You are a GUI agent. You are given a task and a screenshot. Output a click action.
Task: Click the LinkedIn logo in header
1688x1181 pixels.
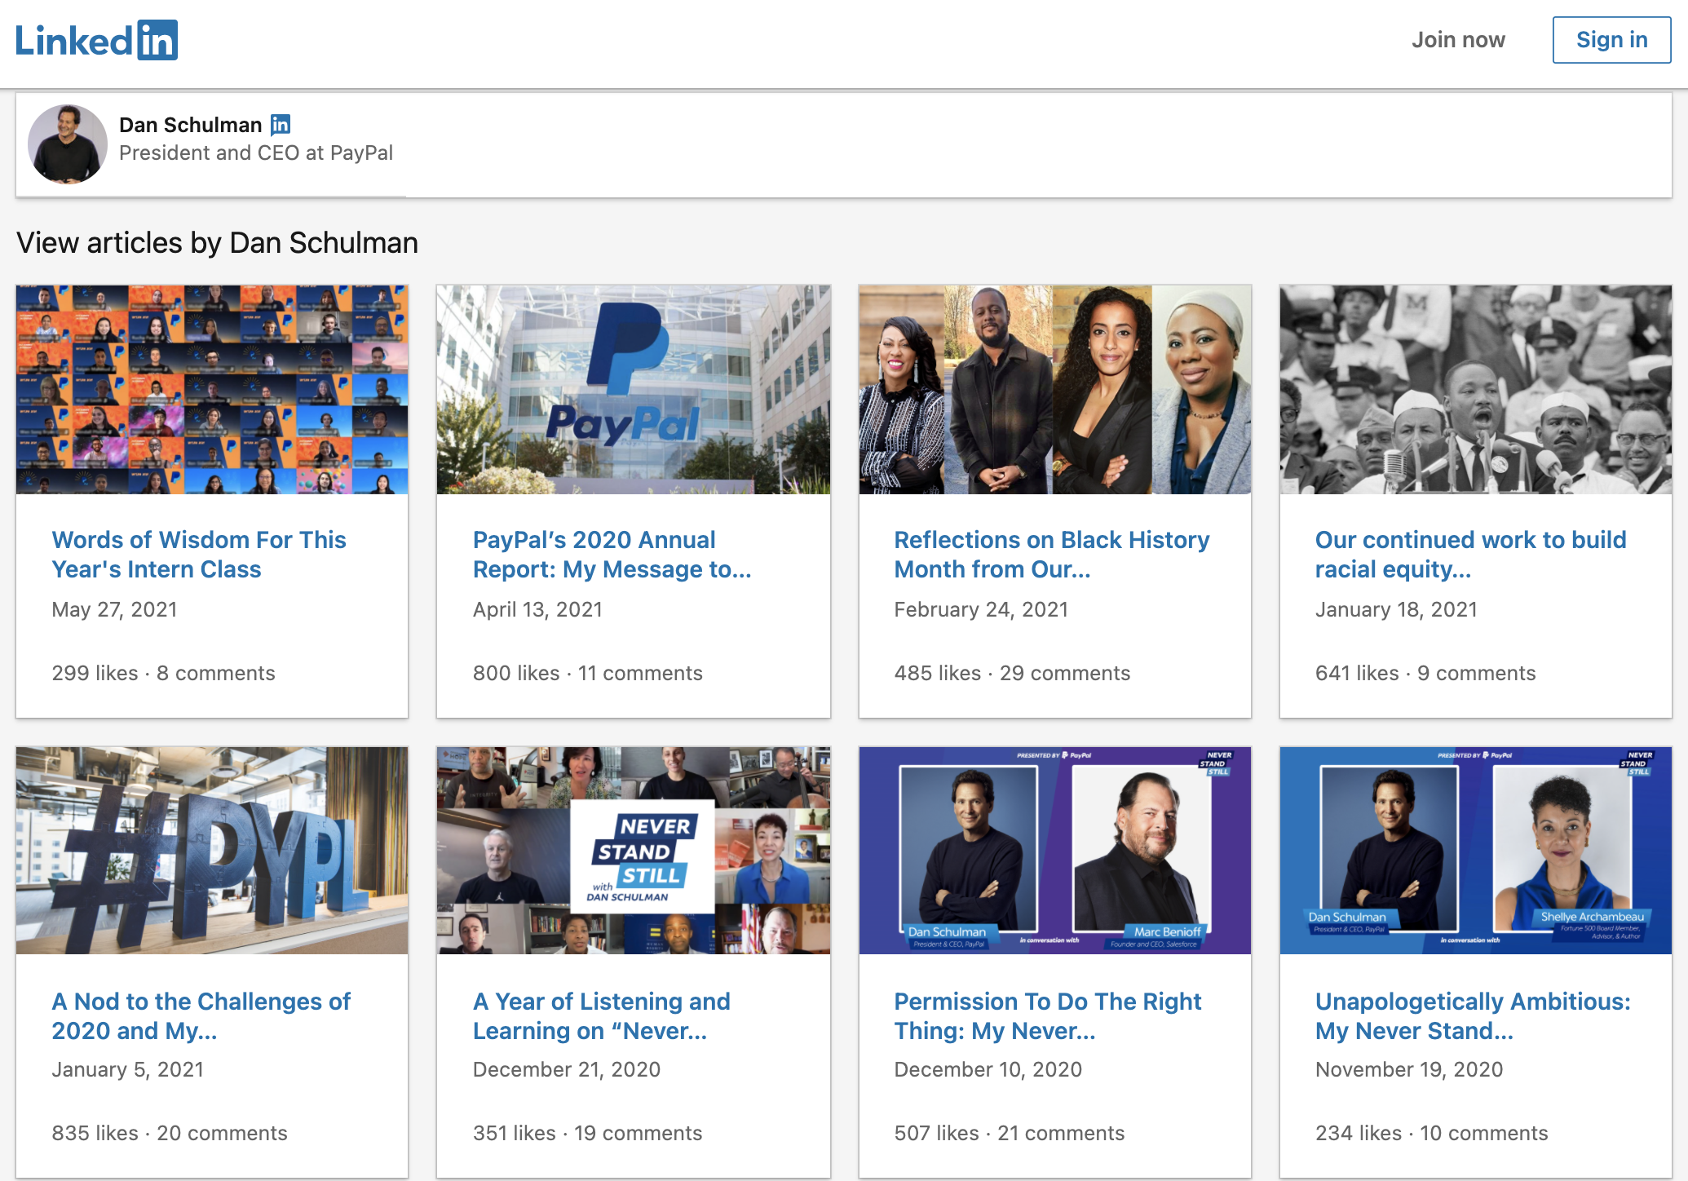click(96, 40)
